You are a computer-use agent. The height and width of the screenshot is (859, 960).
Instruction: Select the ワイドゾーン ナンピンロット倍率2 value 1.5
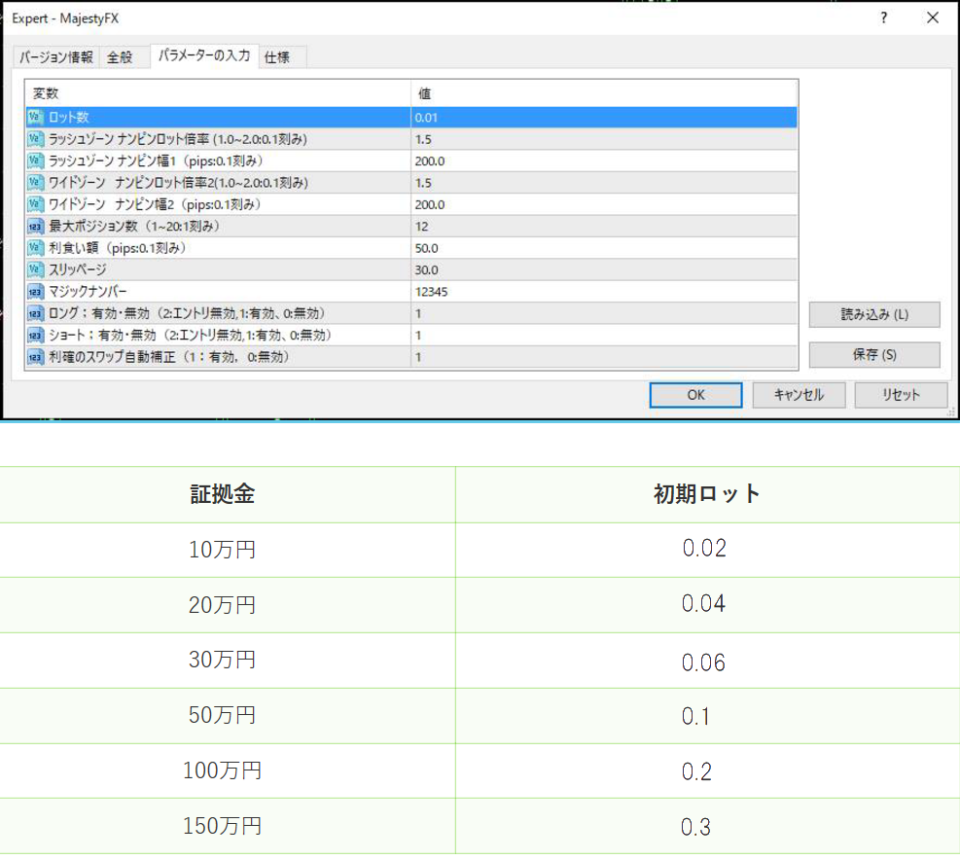tap(604, 183)
